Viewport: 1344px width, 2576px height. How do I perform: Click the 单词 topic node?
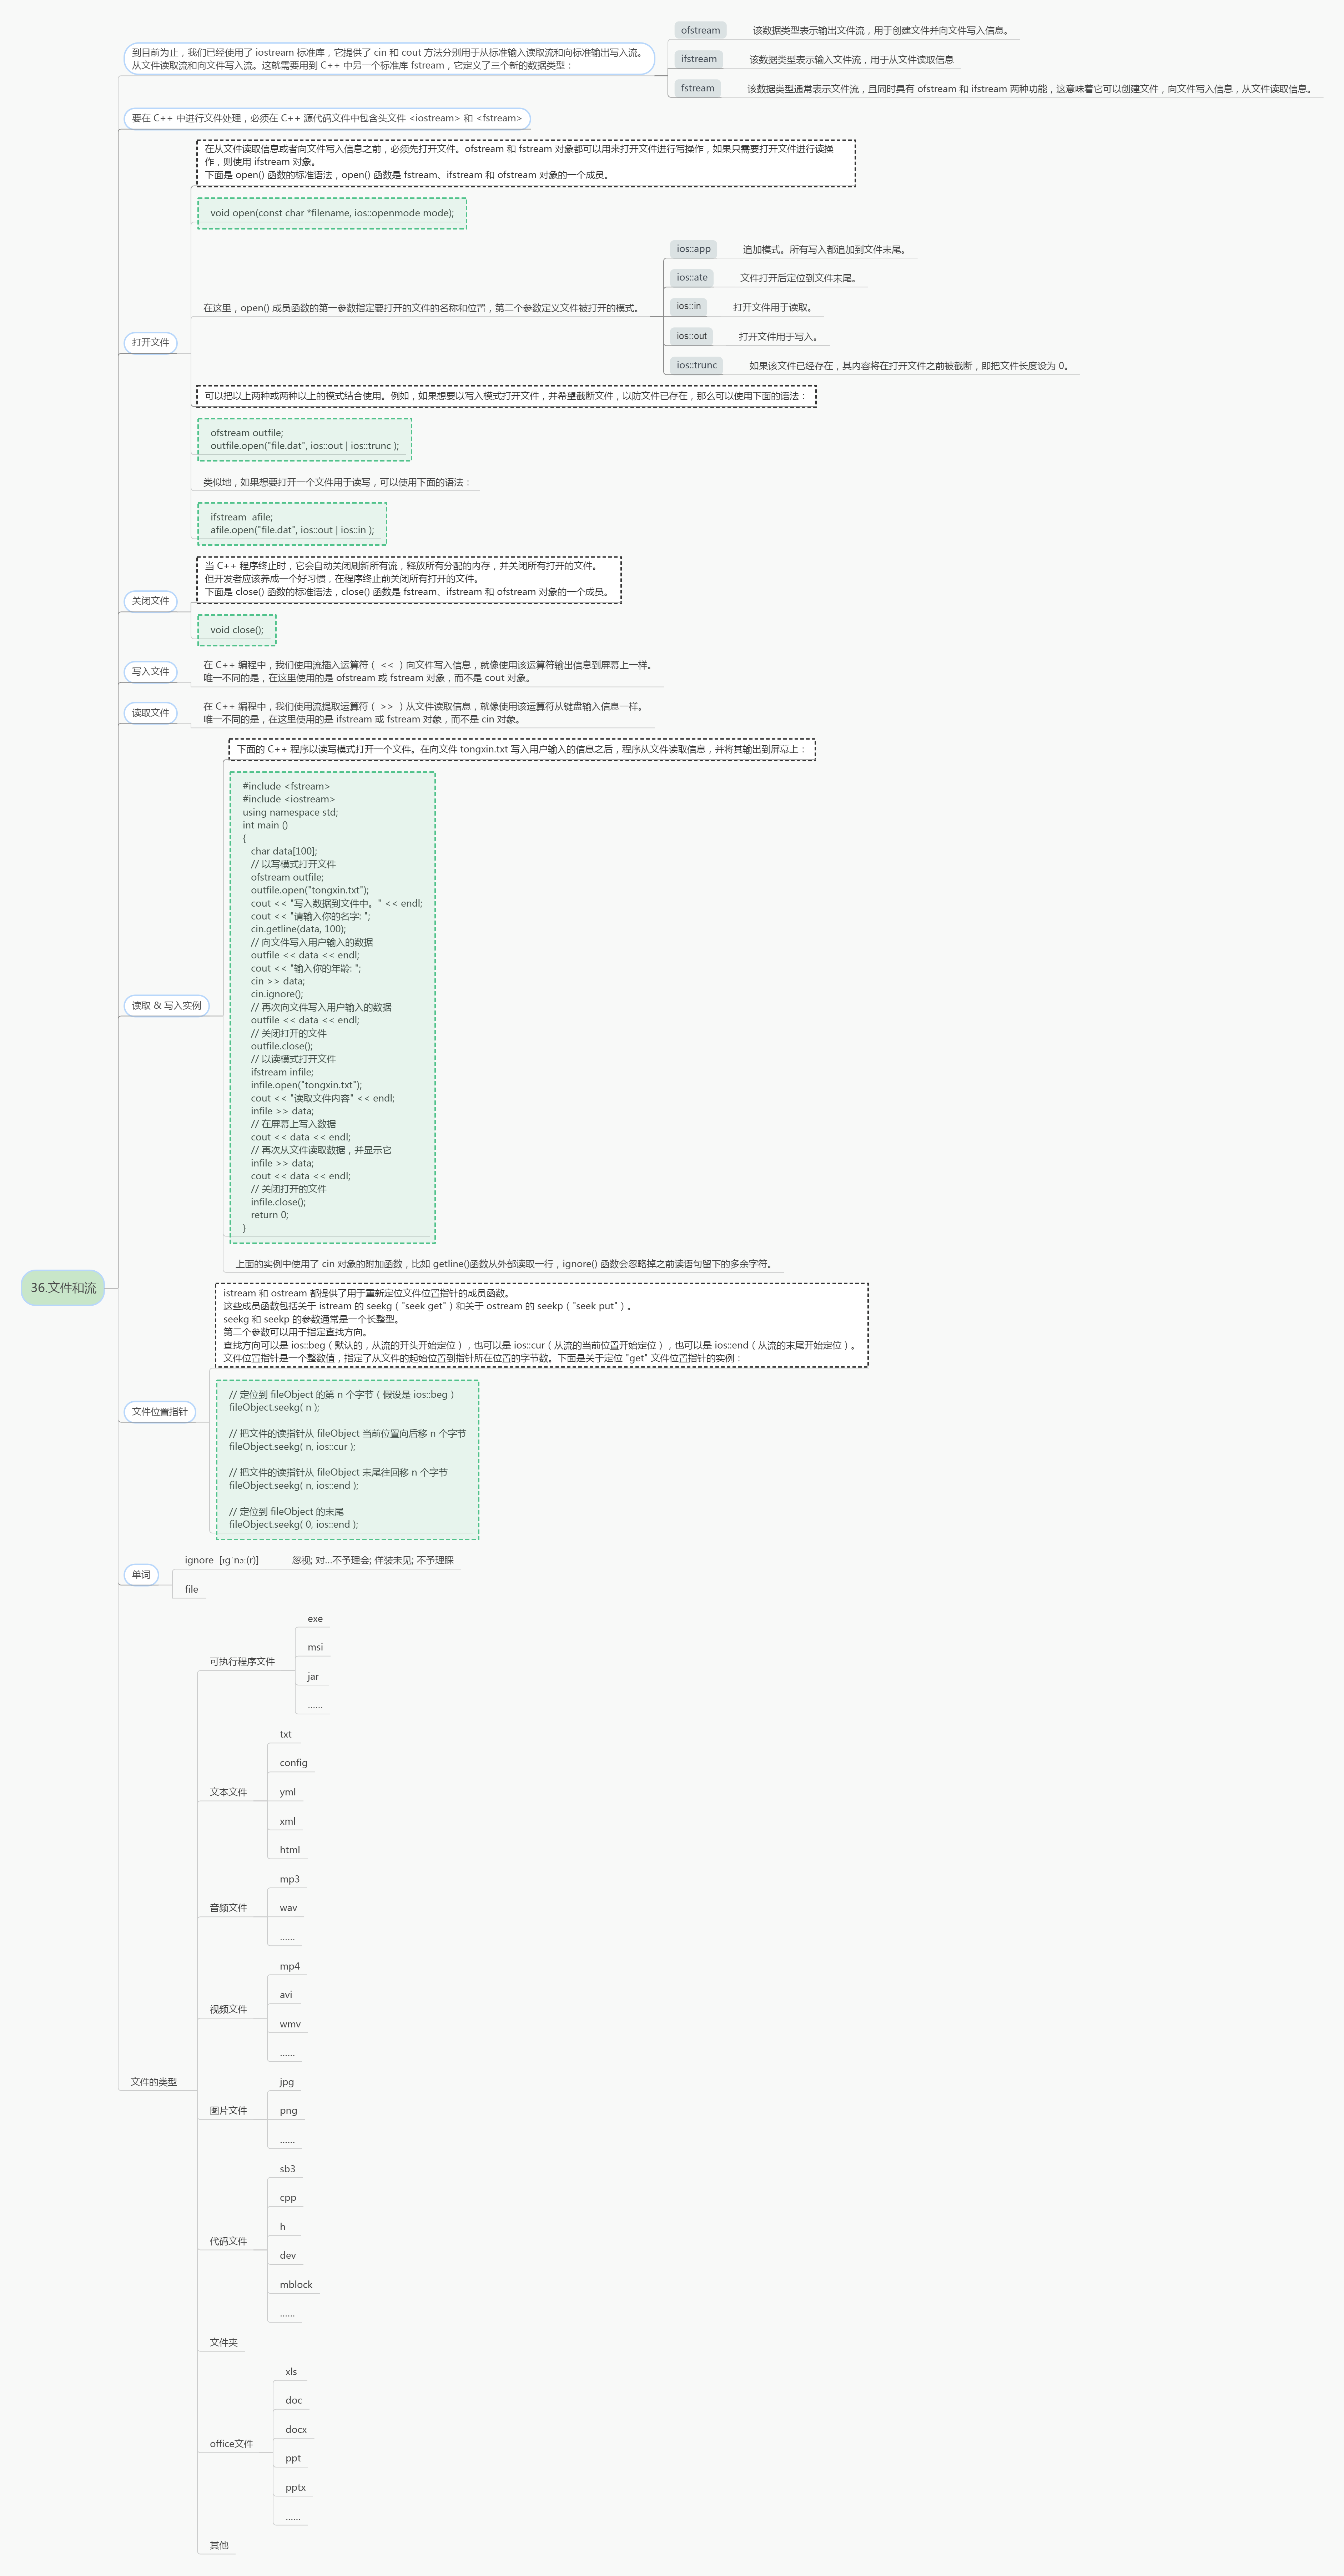pyautogui.click(x=141, y=1574)
